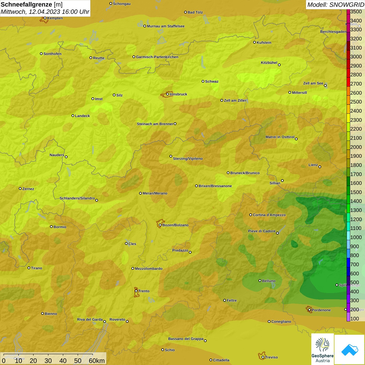Click the Conegliano label

(281, 321)
